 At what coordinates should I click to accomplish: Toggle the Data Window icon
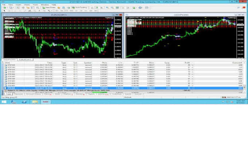click(x=23, y=8)
